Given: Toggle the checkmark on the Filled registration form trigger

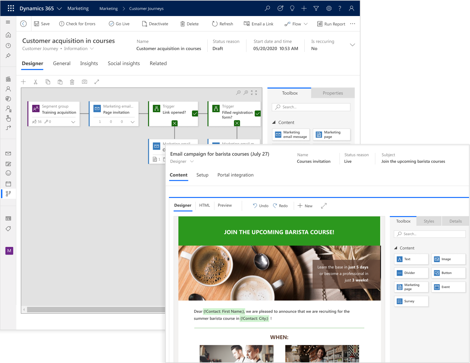Looking at the screenshot, I should 258,113.
